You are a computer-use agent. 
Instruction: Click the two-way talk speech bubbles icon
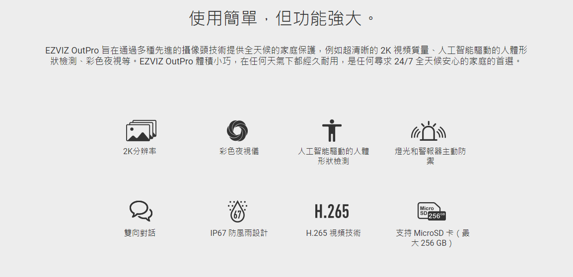141,211
